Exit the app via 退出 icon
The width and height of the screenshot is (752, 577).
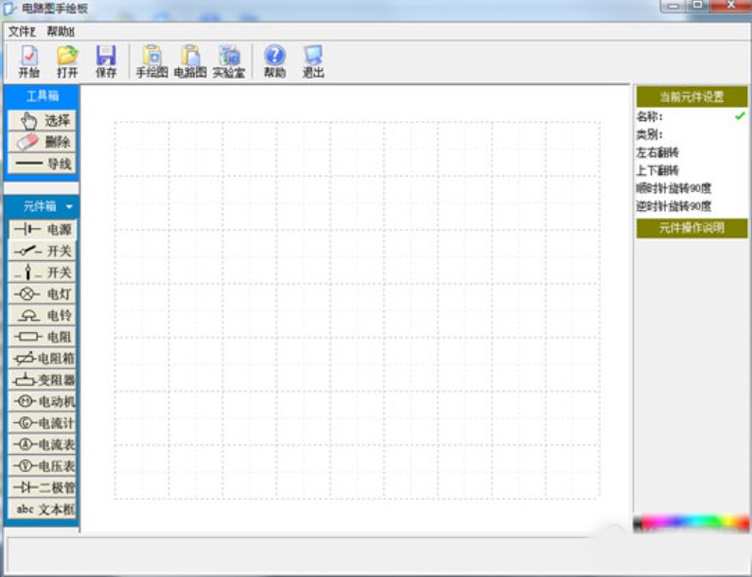(313, 61)
